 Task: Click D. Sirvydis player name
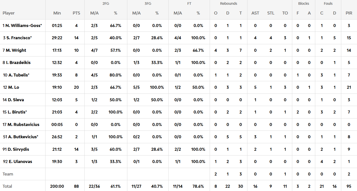(18, 149)
